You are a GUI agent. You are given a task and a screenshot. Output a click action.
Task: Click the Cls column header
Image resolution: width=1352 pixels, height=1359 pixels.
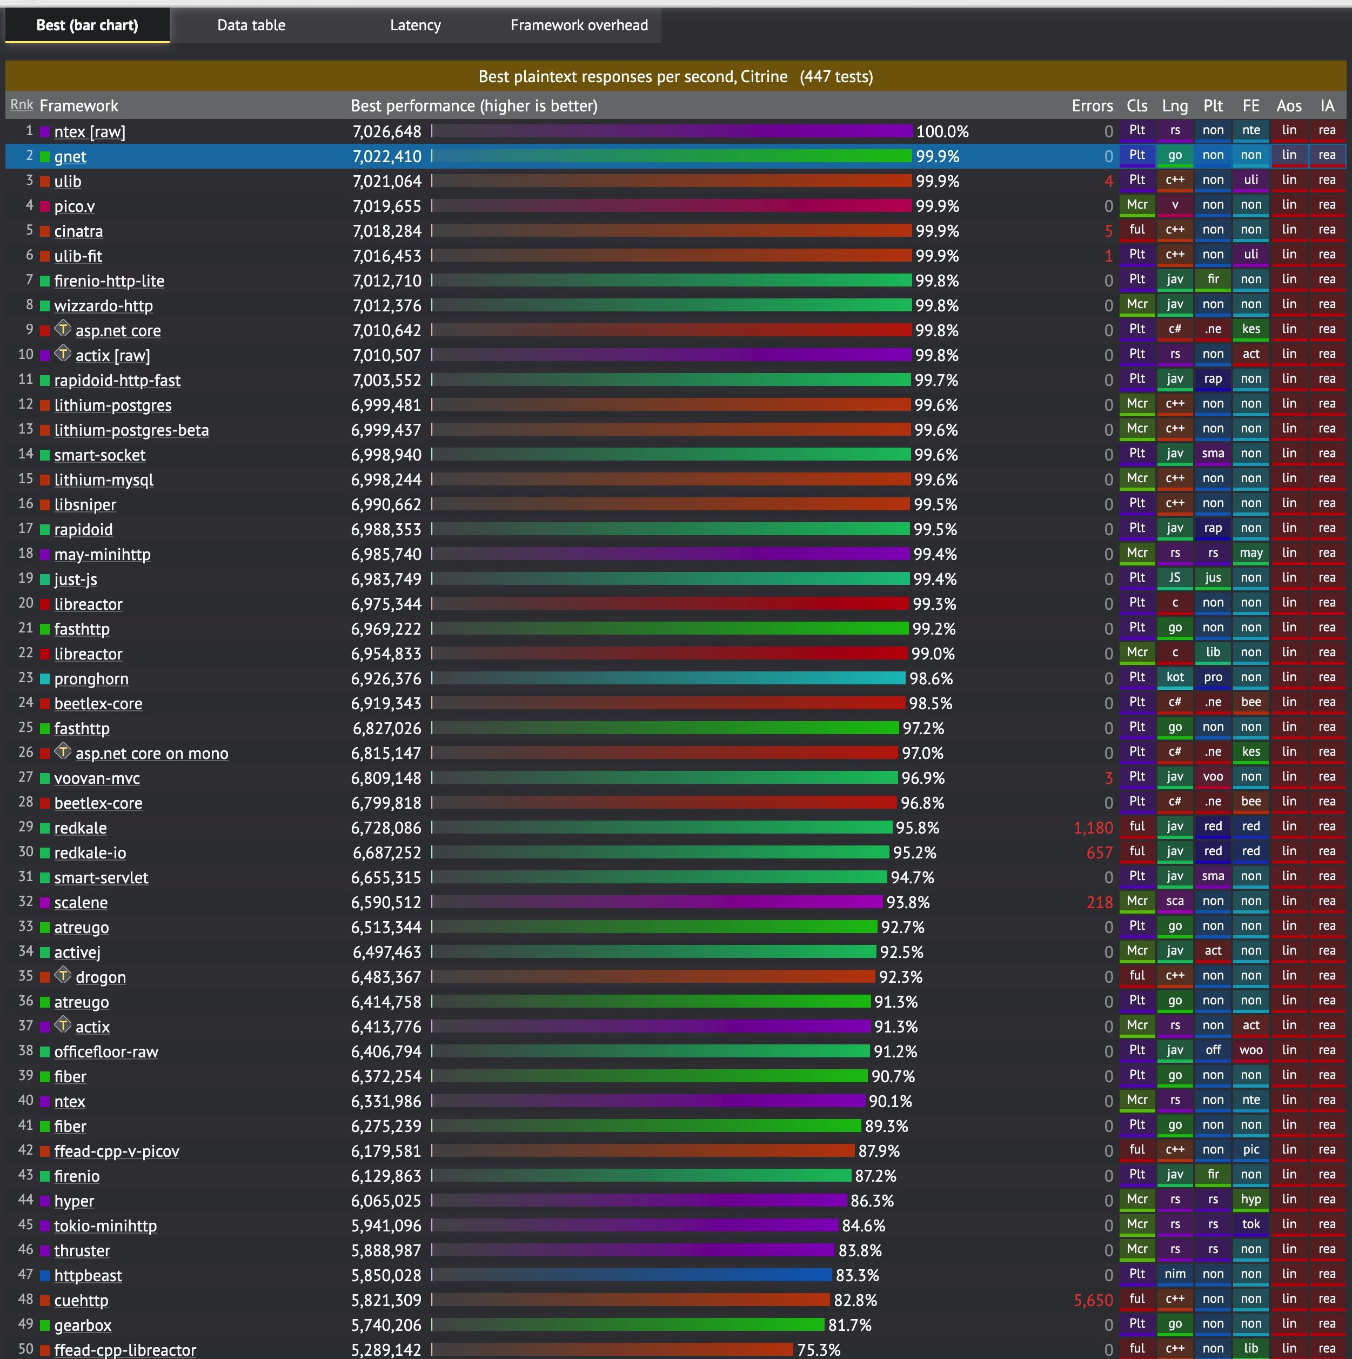click(x=1137, y=105)
